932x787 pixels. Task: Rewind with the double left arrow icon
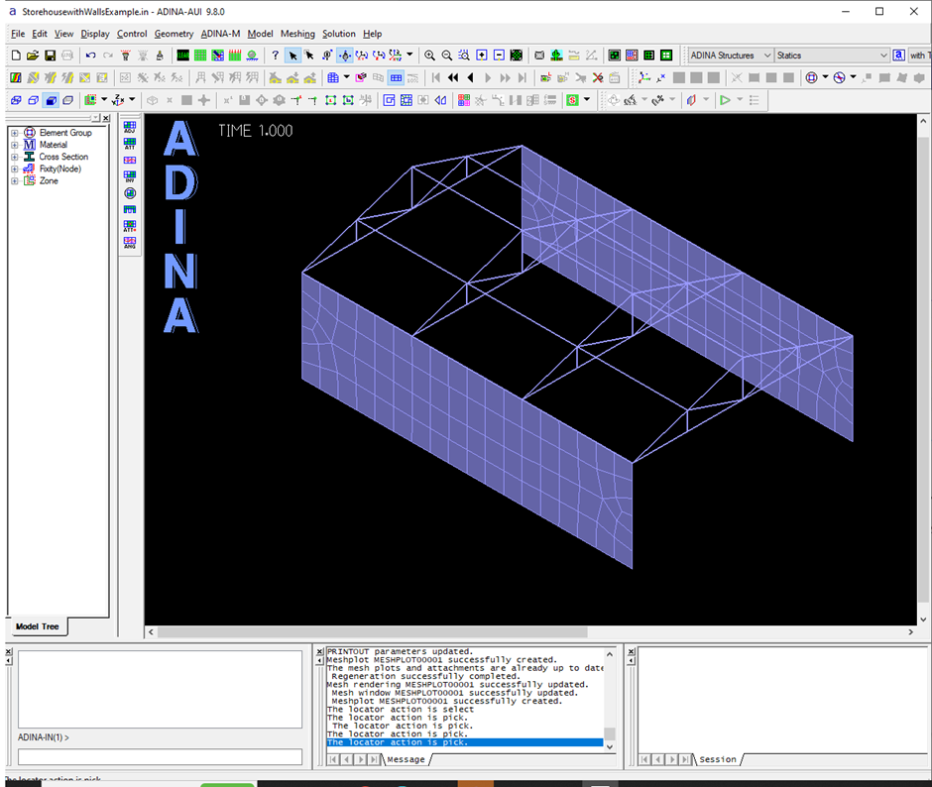point(453,77)
